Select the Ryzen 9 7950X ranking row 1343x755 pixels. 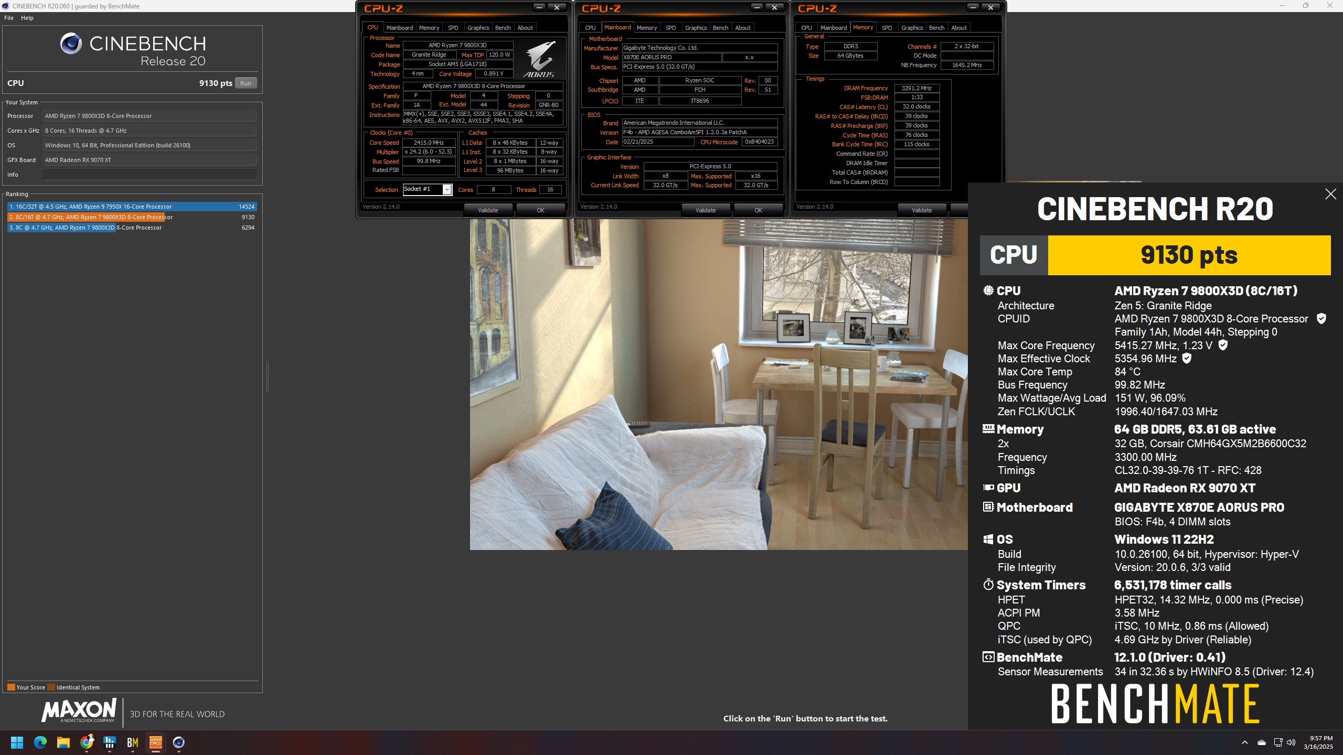[132, 207]
